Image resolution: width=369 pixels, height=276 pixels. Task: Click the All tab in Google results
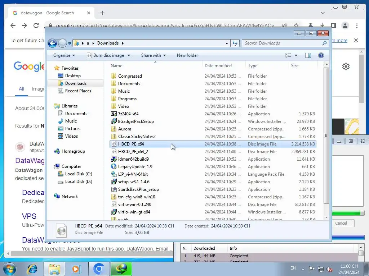[x=21, y=89]
